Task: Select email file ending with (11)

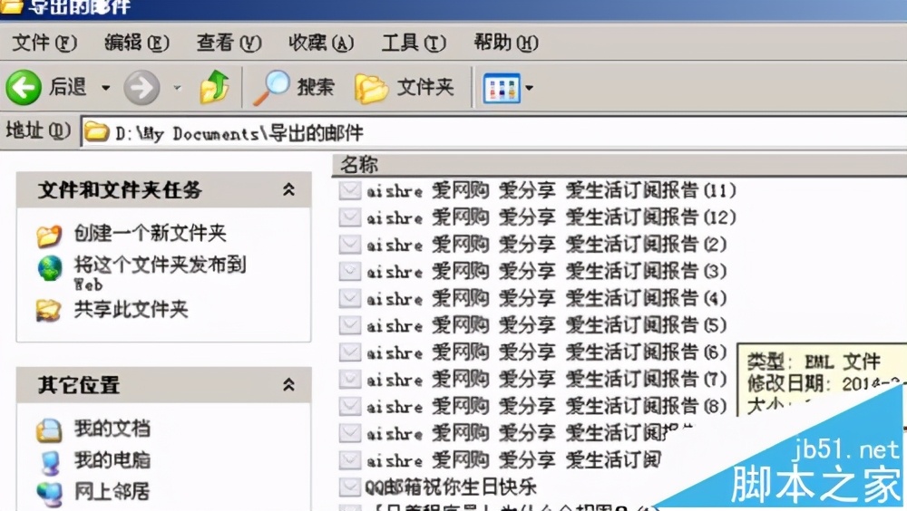Action: [x=551, y=190]
